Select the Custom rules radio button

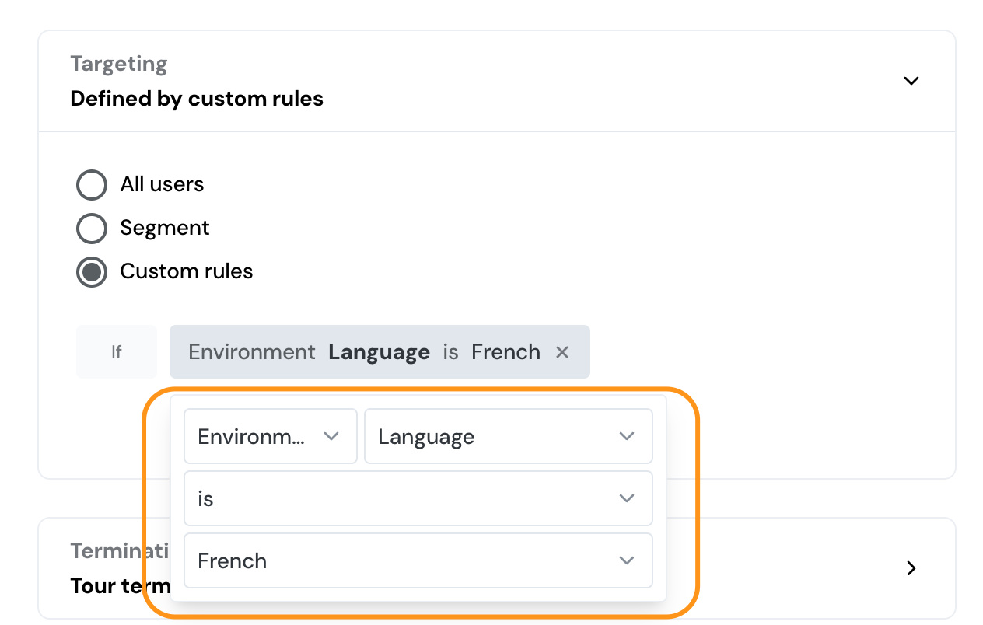click(92, 272)
